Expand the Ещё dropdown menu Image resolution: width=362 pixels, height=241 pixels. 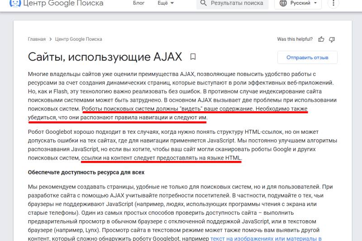[x=166, y=3]
